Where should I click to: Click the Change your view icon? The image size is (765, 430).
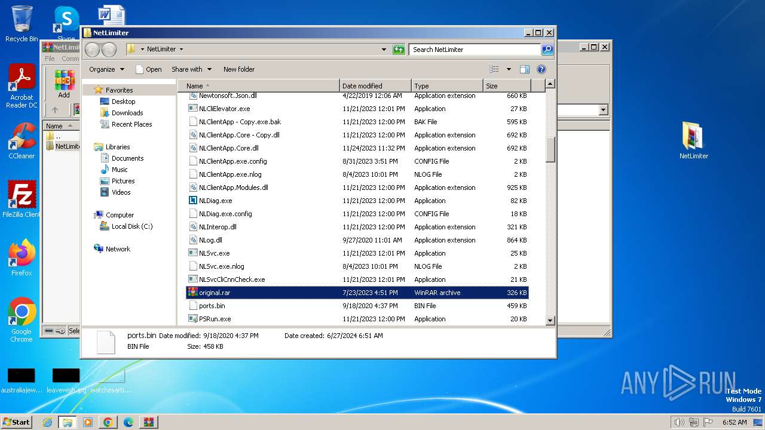(x=494, y=69)
